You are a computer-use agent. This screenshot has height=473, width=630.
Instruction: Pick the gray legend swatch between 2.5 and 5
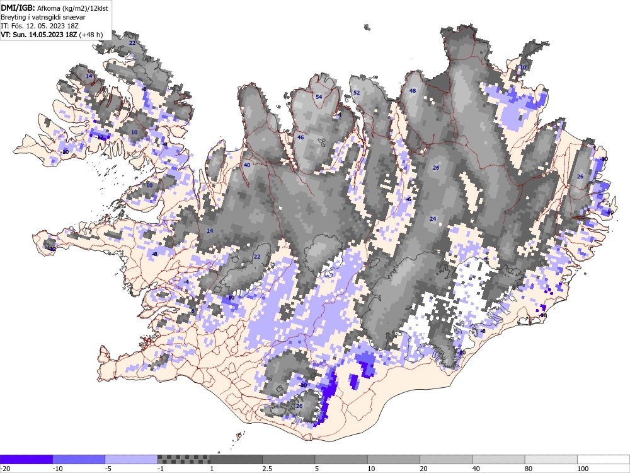(289, 459)
